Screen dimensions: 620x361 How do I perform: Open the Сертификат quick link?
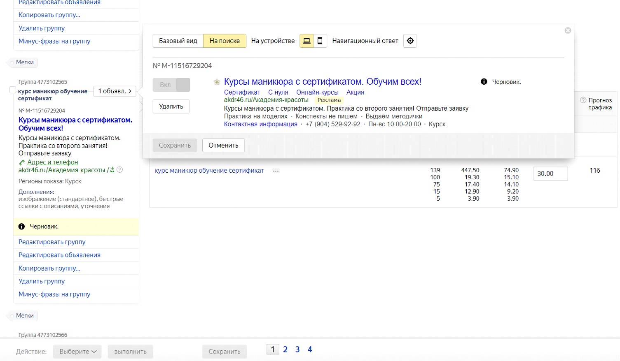(x=242, y=92)
